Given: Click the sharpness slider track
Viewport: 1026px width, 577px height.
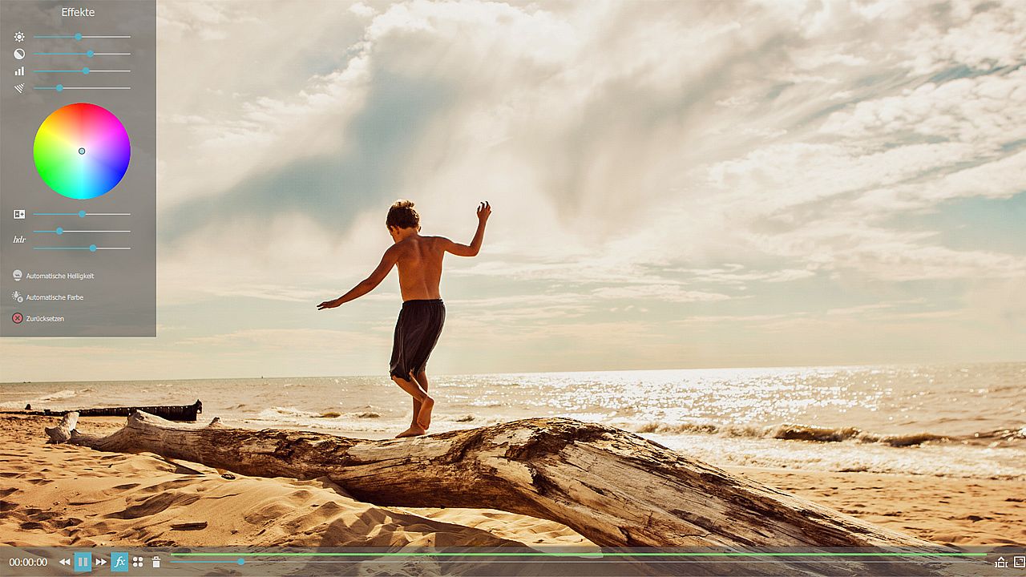Looking at the screenshot, I should coord(82,88).
